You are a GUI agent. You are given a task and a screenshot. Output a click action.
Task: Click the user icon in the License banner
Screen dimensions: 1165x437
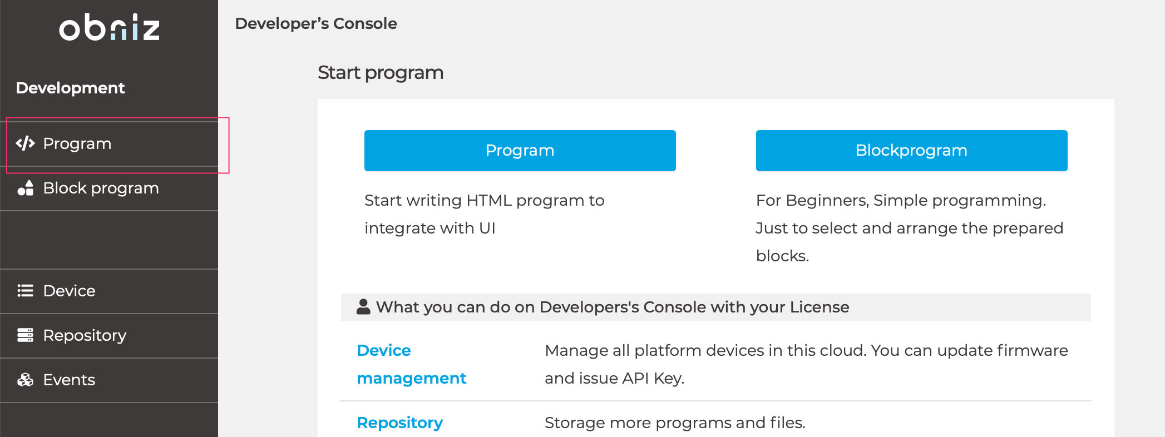(x=363, y=307)
